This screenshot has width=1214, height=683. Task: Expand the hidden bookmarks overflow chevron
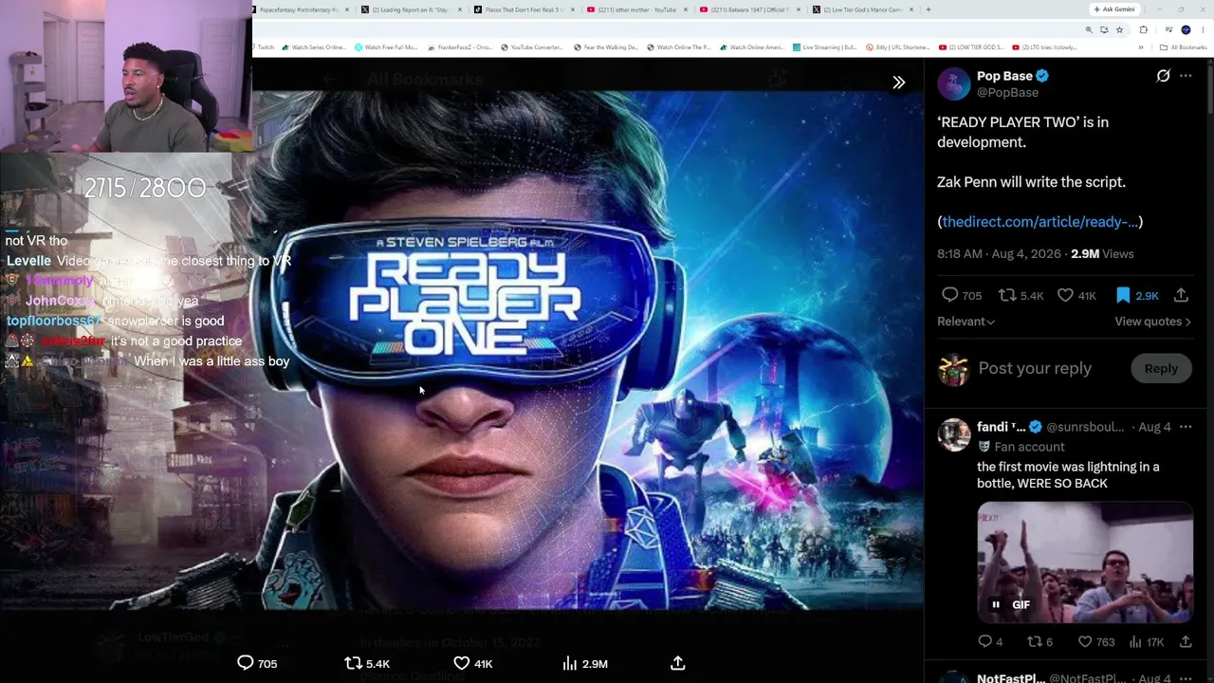[x=1141, y=47]
